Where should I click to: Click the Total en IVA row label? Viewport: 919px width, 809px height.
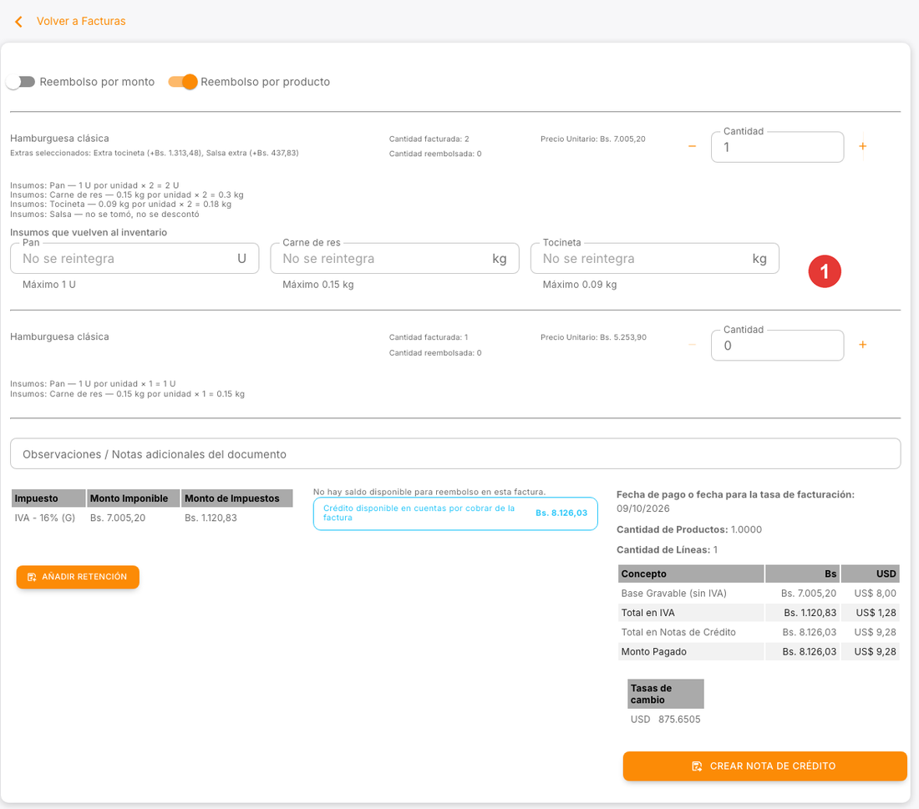(x=647, y=613)
